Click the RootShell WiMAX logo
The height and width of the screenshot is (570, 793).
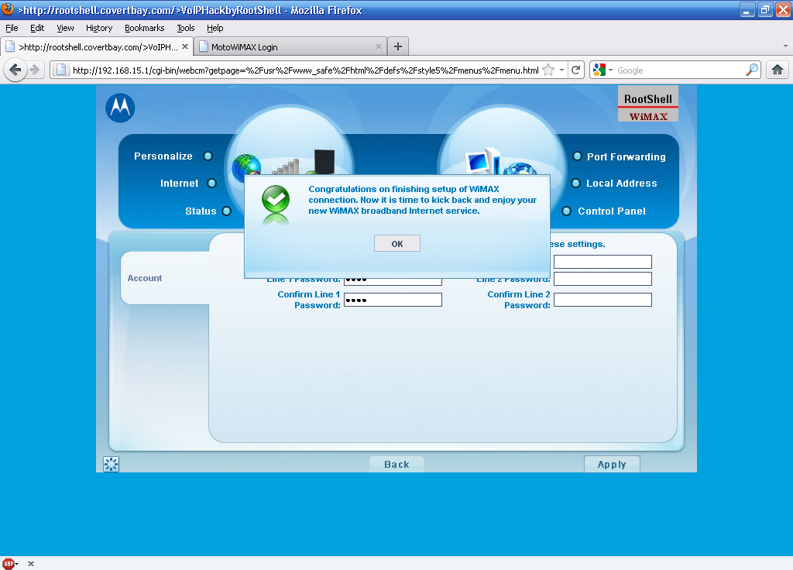[x=648, y=104]
